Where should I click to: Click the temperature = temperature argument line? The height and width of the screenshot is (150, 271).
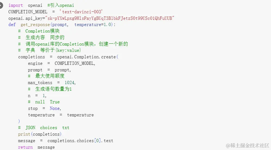click(x=61, y=115)
